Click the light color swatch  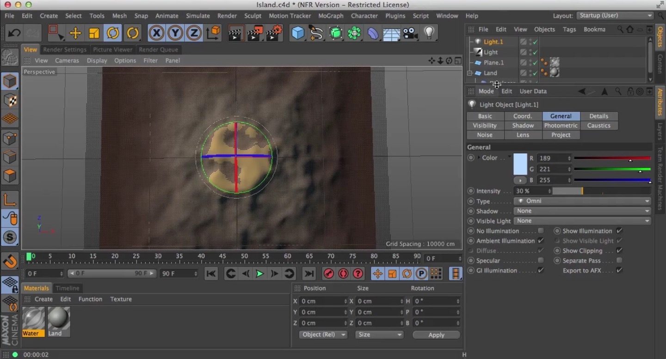520,164
